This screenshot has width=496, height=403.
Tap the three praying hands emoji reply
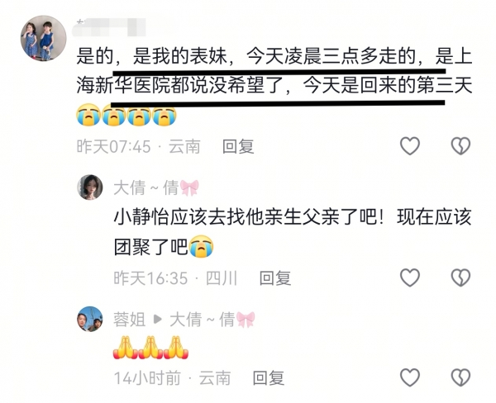click(x=151, y=348)
